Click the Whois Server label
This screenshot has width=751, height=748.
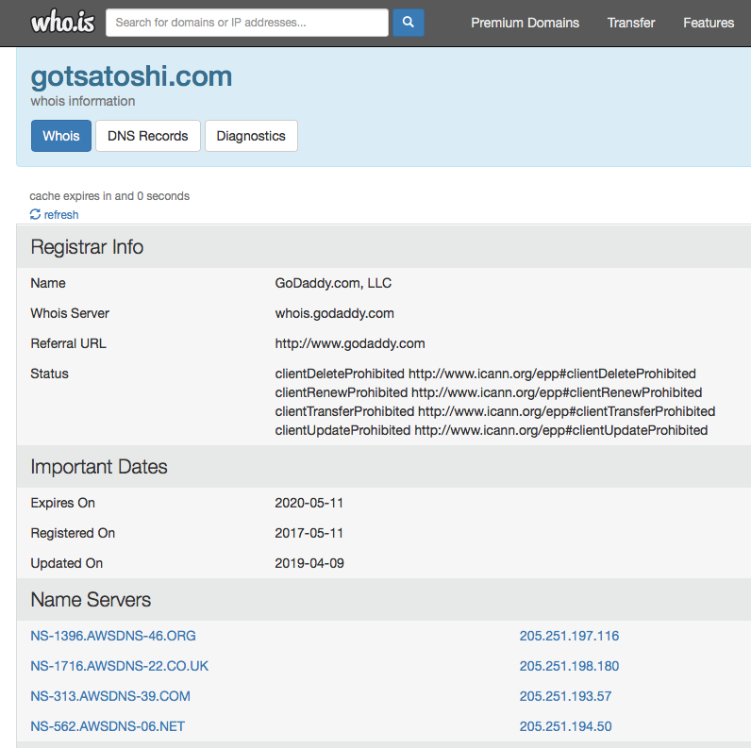pos(70,313)
